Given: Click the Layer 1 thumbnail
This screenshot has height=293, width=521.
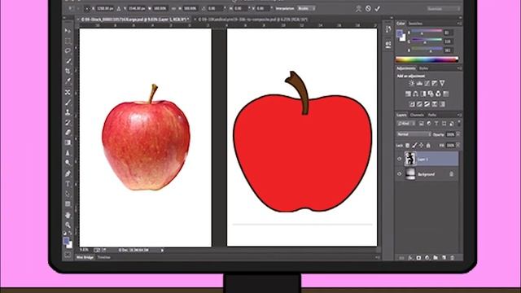Looking at the screenshot, I should [410, 159].
